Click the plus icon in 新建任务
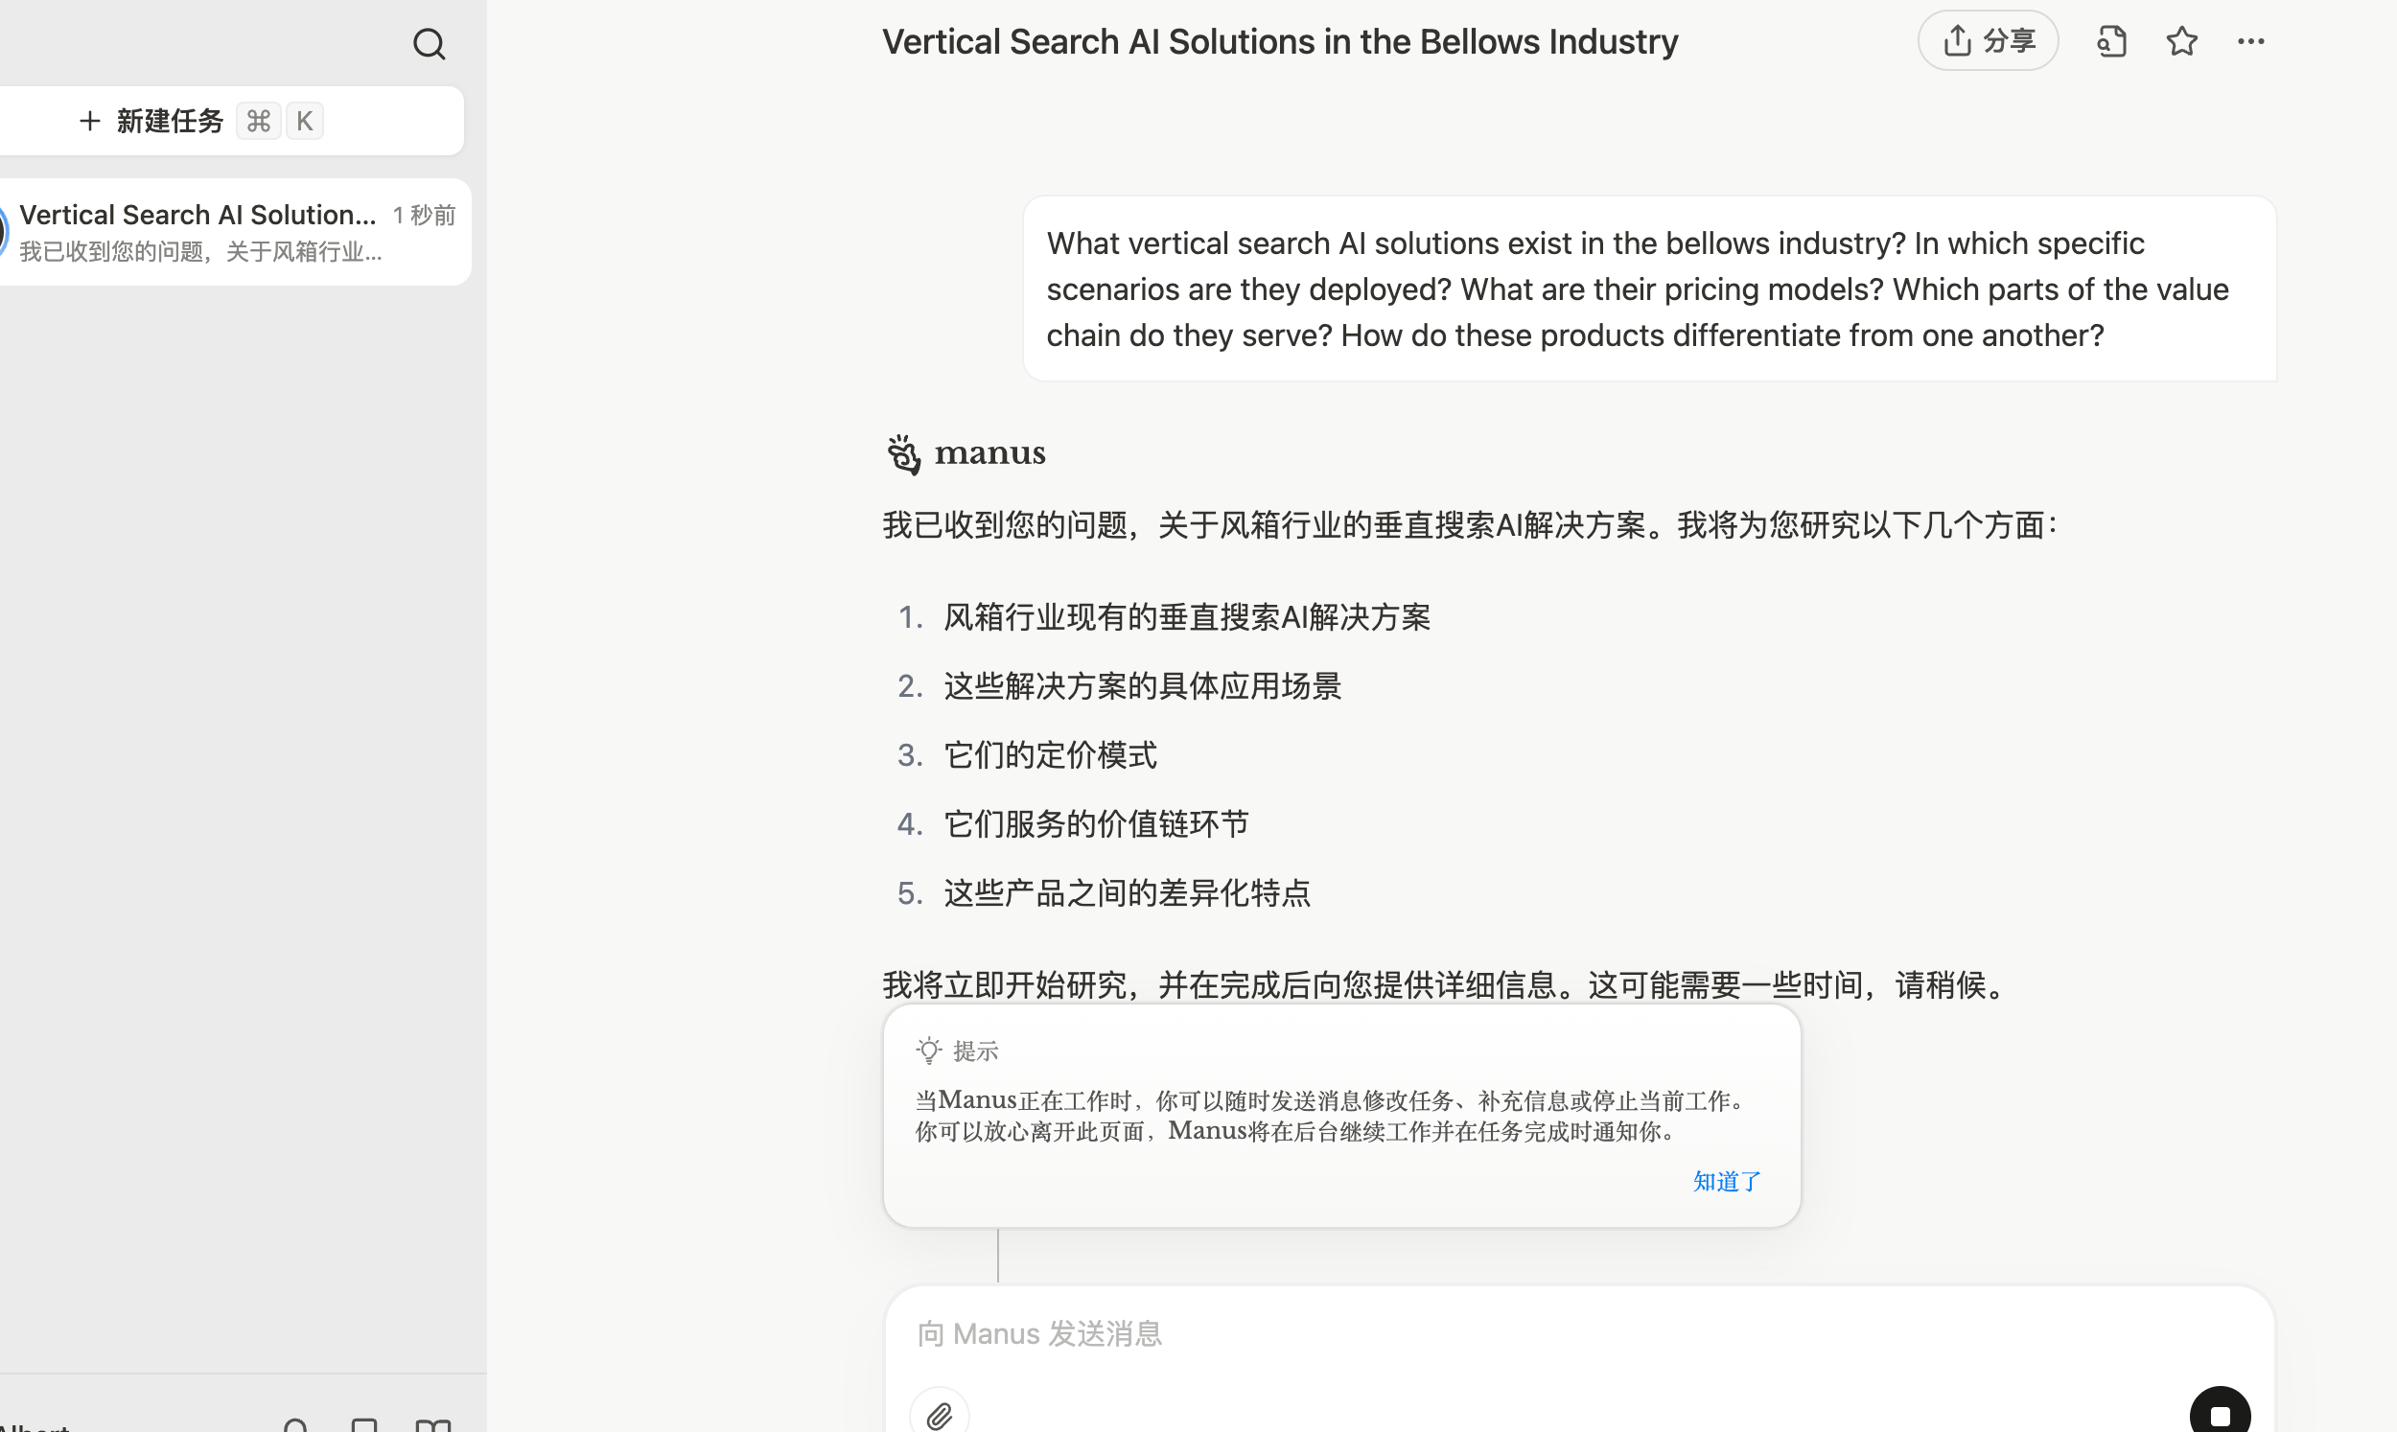 click(90, 121)
